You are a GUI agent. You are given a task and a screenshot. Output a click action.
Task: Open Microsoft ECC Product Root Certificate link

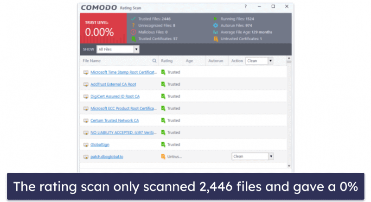(123, 108)
